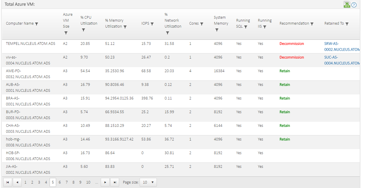This screenshot has height=188, width=366.
Task: Filter the Recommendation column
Action: coord(312,24)
